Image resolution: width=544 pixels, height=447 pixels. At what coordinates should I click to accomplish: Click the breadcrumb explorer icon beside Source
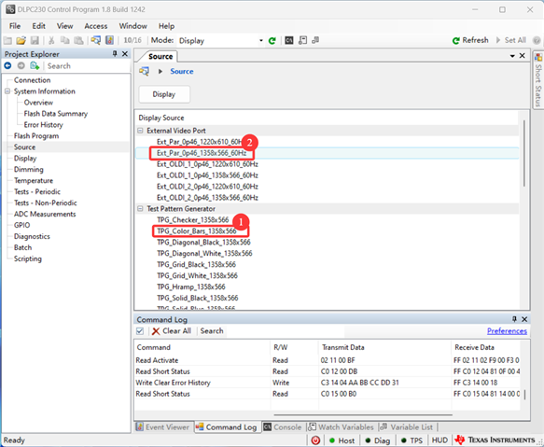pos(144,71)
